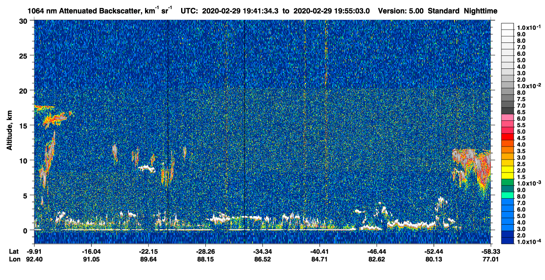Click the 'UTC:' label in the header
Screen dimensions: 545x280
(x=189, y=11)
